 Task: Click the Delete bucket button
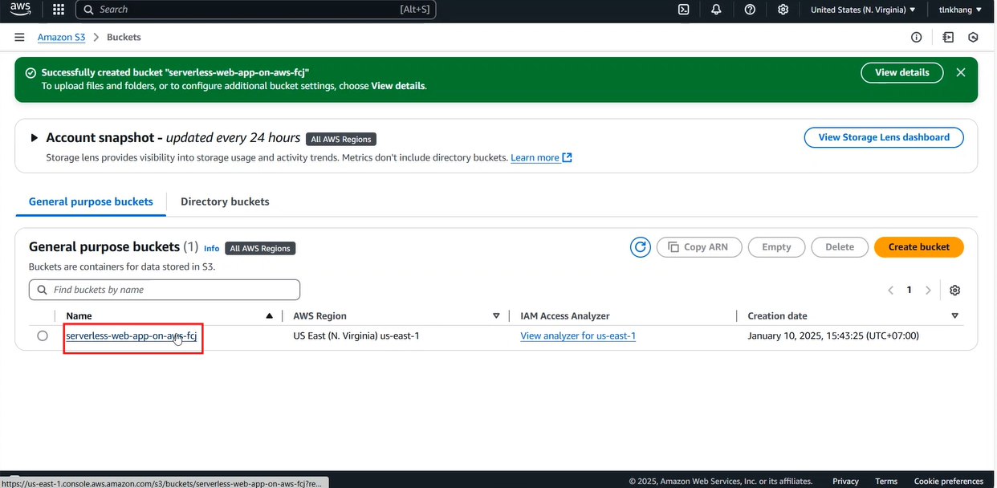click(x=840, y=247)
